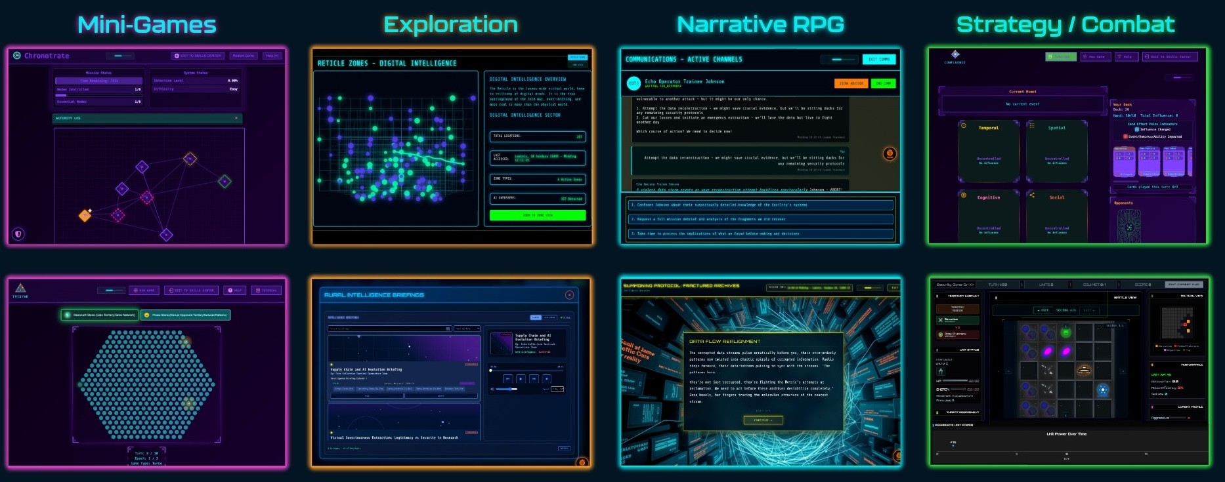Click the Chronotrate logo icon
1225x482 pixels.
click(x=17, y=56)
